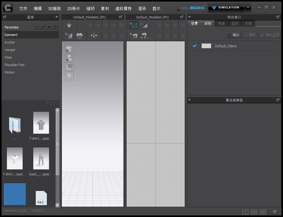This screenshot has width=283, height=217.
Task: Uncheck the Default_Fabric checkmark
Action: pyautogui.click(x=195, y=46)
